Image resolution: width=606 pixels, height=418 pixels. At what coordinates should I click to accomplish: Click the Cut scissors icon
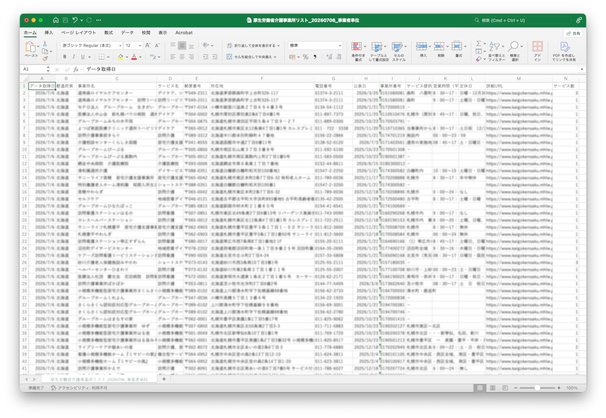point(45,44)
